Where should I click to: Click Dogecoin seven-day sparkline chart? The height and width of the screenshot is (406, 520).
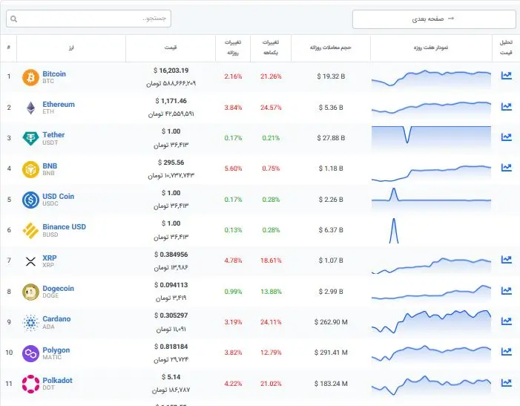(x=431, y=291)
